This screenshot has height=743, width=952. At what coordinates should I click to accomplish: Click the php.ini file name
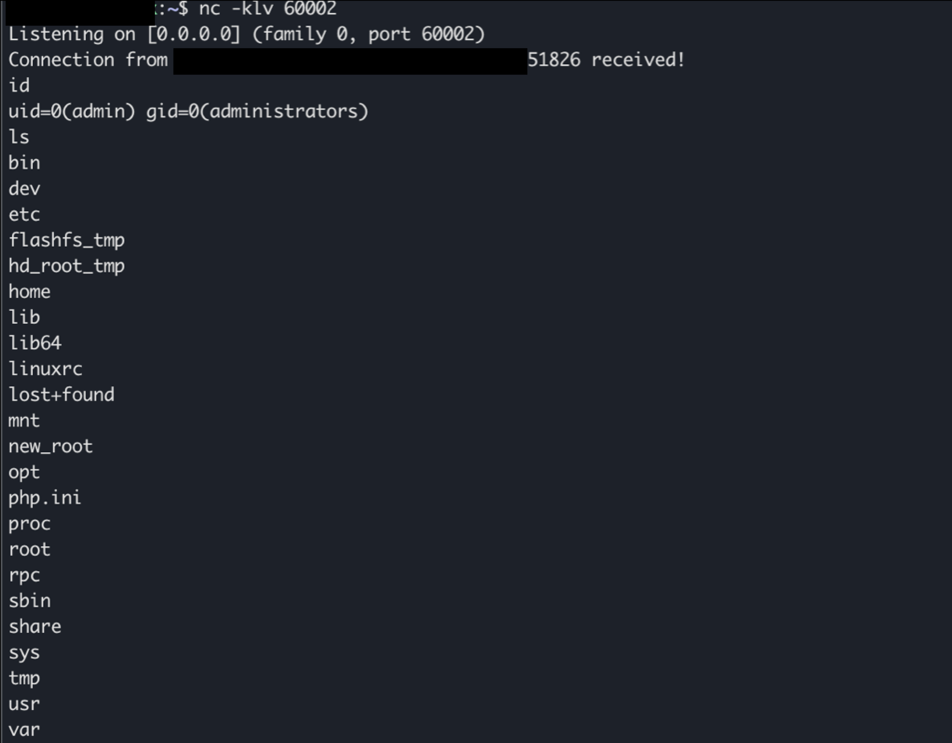[45, 498]
